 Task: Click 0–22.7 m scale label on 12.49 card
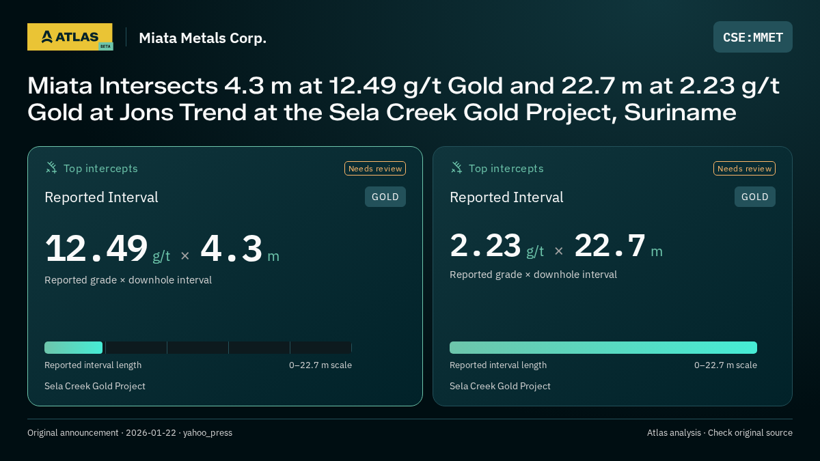click(x=320, y=365)
